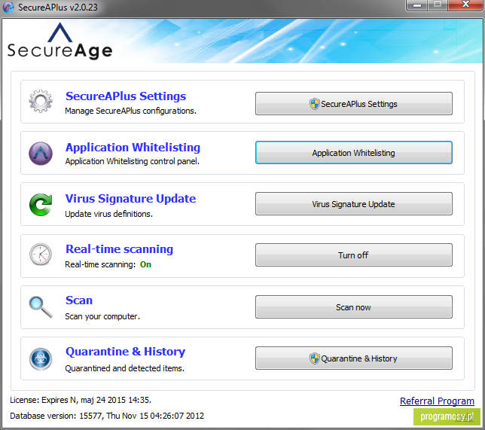
Task: Click 'Application Whitelisting control panel.' description
Action: click(x=132, y=161)
